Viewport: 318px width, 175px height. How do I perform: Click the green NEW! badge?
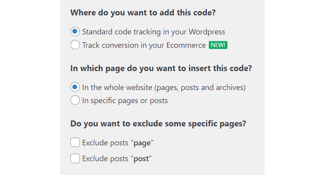[x=218, y=45]
